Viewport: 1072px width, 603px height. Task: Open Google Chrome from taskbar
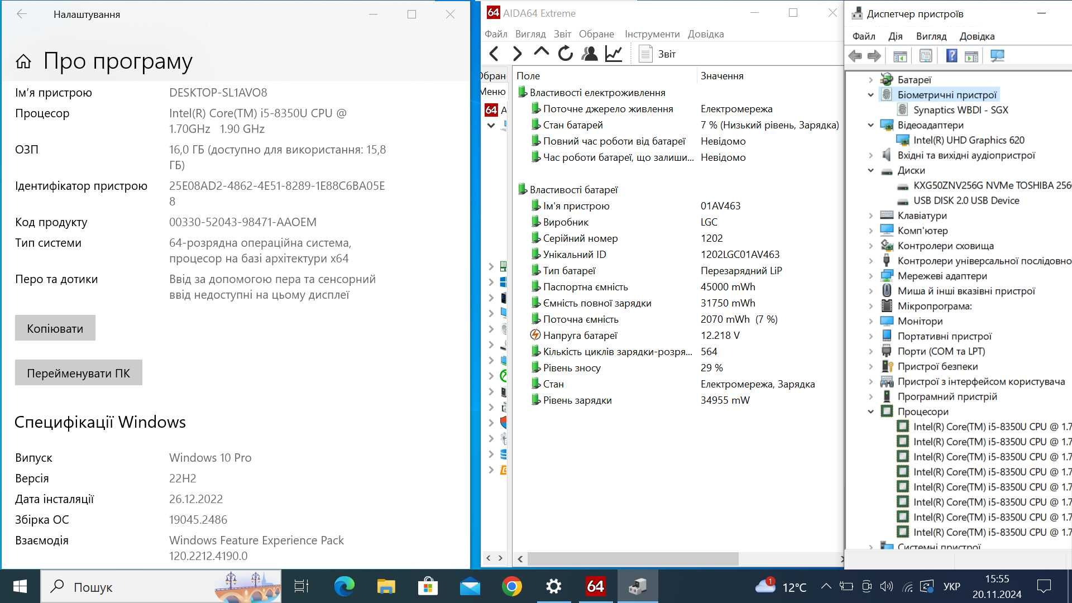coord(512,586)
